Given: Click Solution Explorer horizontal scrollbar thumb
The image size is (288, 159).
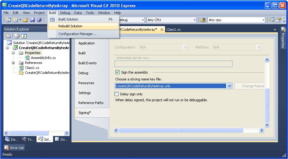Looking at the screenshot, I should 29,133.
